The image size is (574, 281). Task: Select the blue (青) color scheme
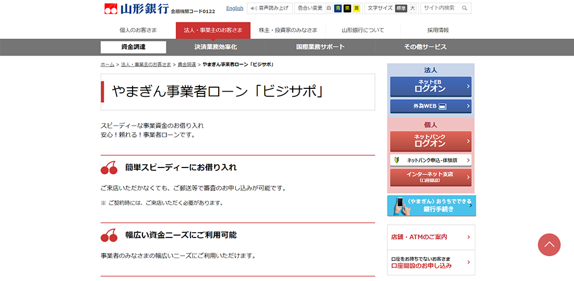tap(338, 8)
